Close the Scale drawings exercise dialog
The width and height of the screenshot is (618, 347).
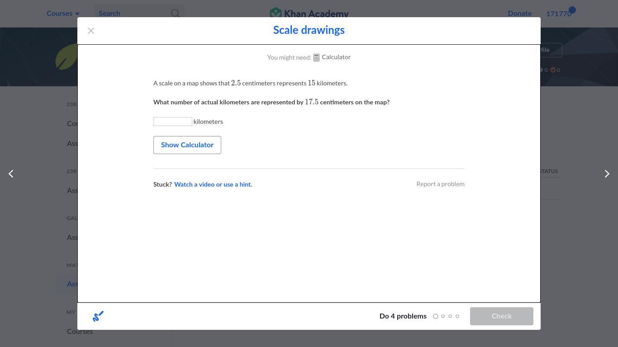91,31
